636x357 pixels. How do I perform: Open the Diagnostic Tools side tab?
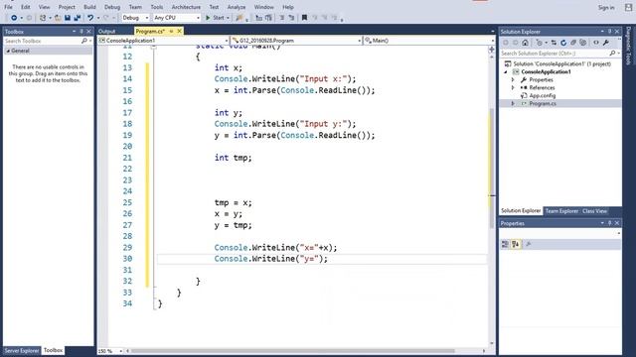coord(628,46)
